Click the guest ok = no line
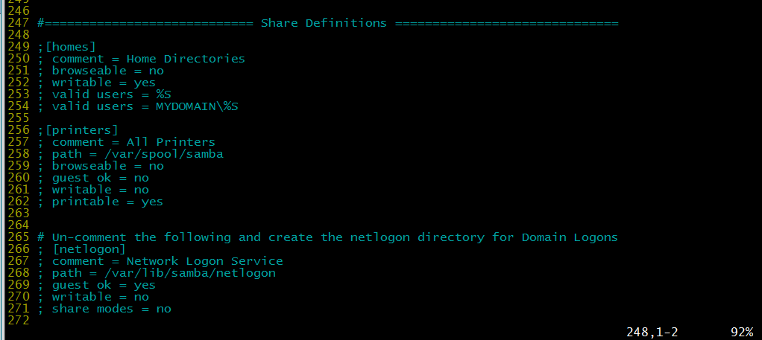 (x=93, y=178)
